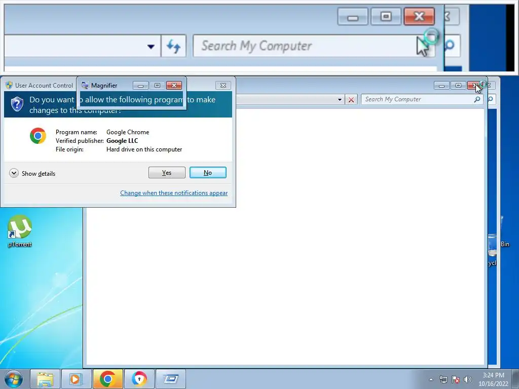Close the User Account Control dialog
Viewport: 519px width, 389px height.
point(223,85)
